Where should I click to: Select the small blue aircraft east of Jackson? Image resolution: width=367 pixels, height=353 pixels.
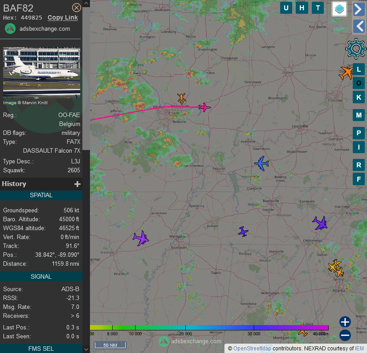pos(243,231)
